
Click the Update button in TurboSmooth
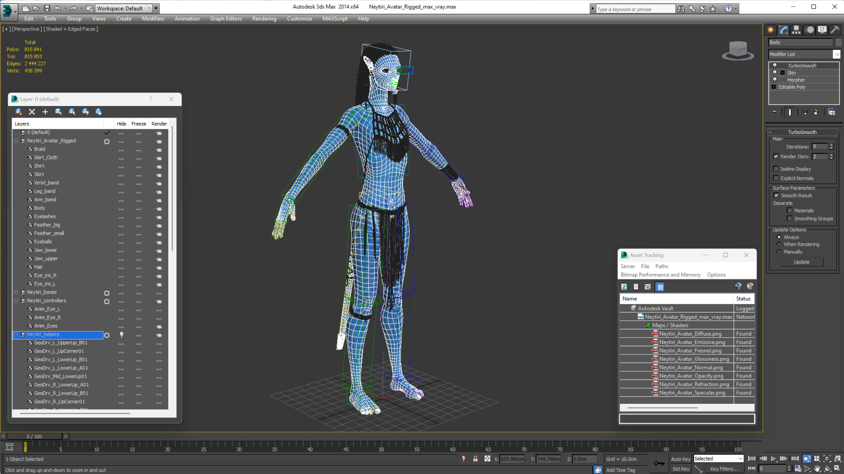point(801,262)
